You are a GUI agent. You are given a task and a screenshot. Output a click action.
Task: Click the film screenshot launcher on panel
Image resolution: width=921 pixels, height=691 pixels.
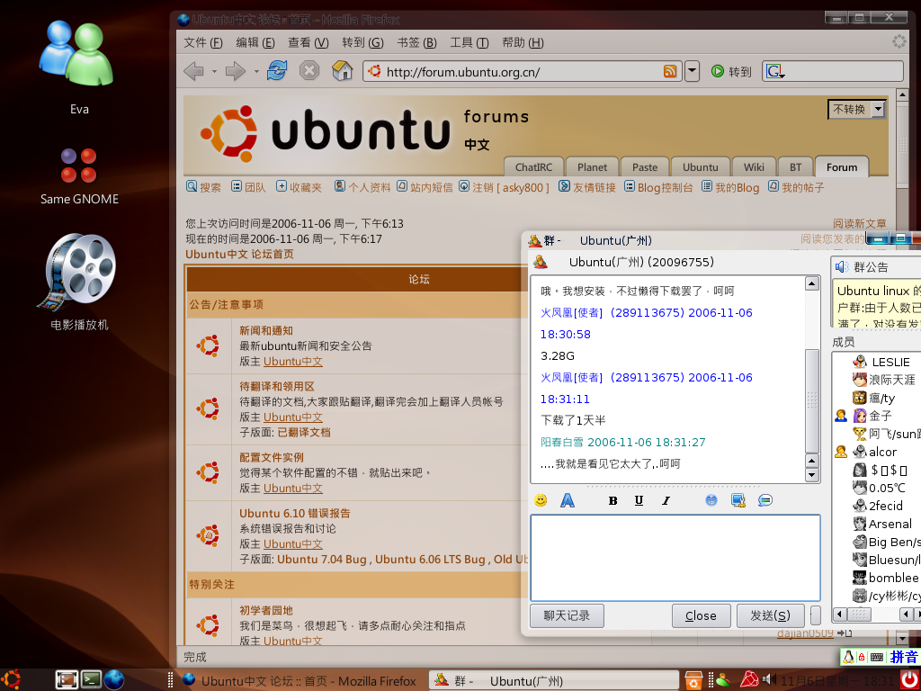[67, 680]
